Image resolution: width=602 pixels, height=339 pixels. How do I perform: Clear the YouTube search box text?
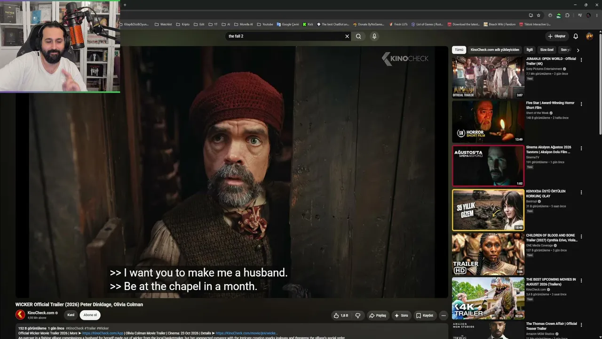347,36
